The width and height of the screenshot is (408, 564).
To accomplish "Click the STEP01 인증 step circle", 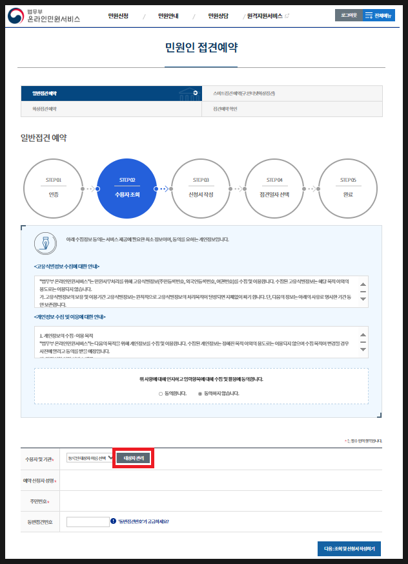I will click(x=53, y=188).
